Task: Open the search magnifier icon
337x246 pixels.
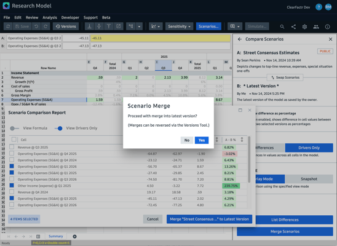Action: tap(282, 26)
